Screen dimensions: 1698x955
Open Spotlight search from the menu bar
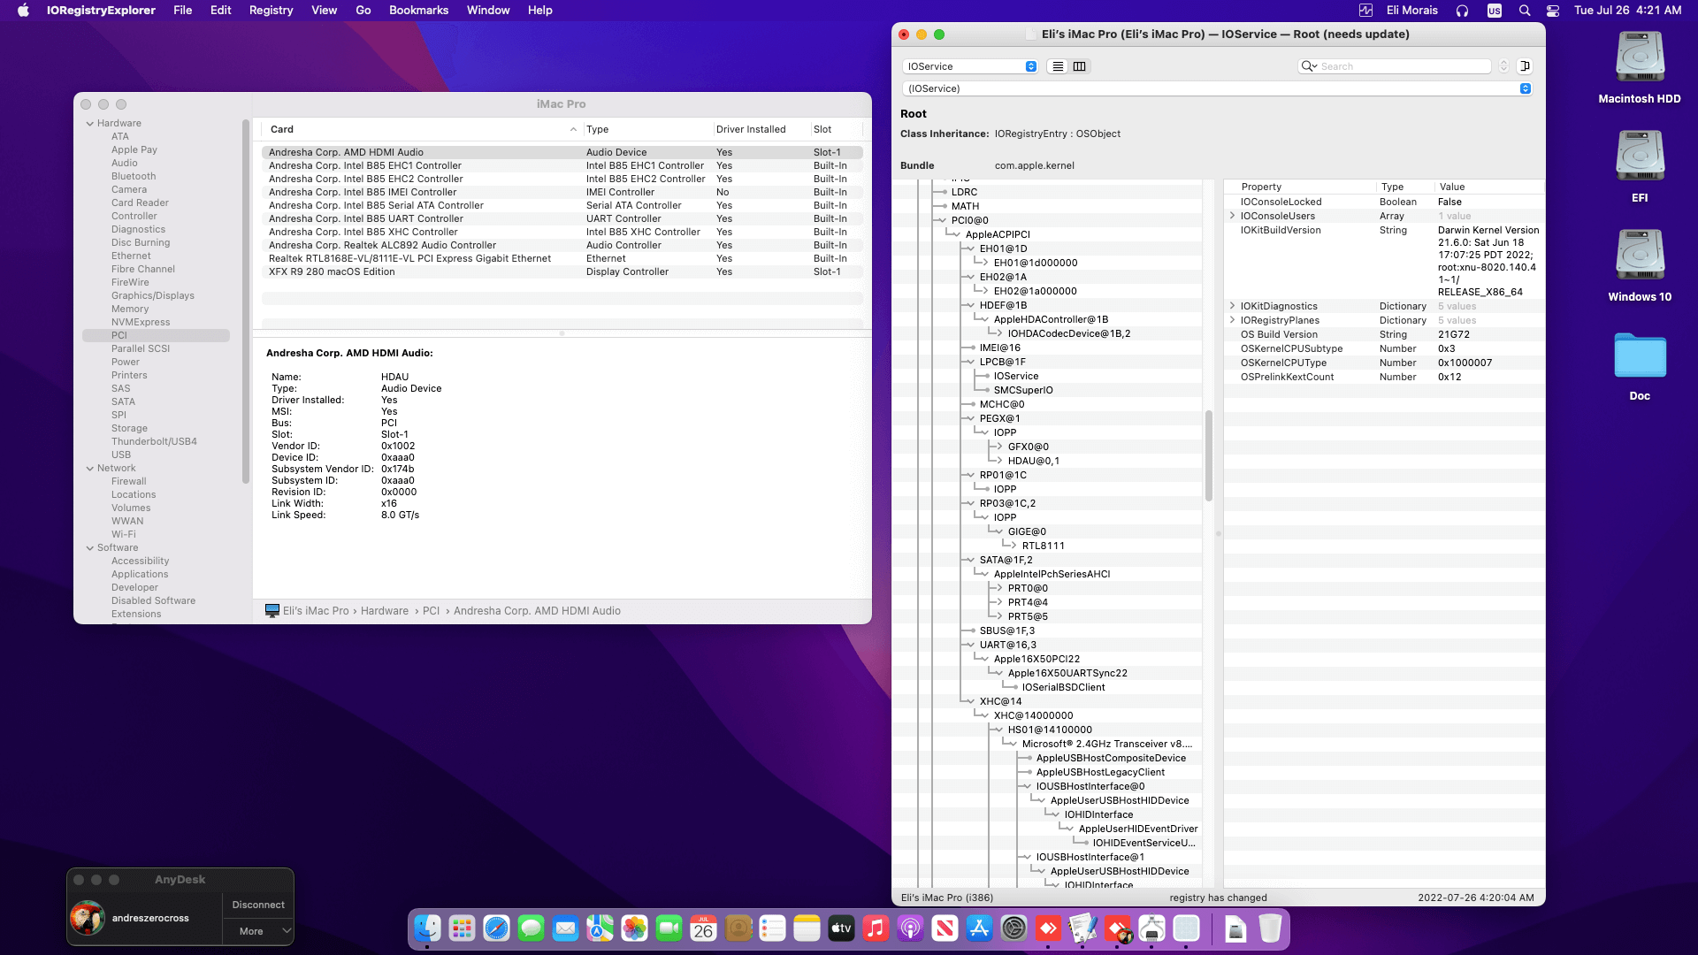click(x=1525, y=11)
